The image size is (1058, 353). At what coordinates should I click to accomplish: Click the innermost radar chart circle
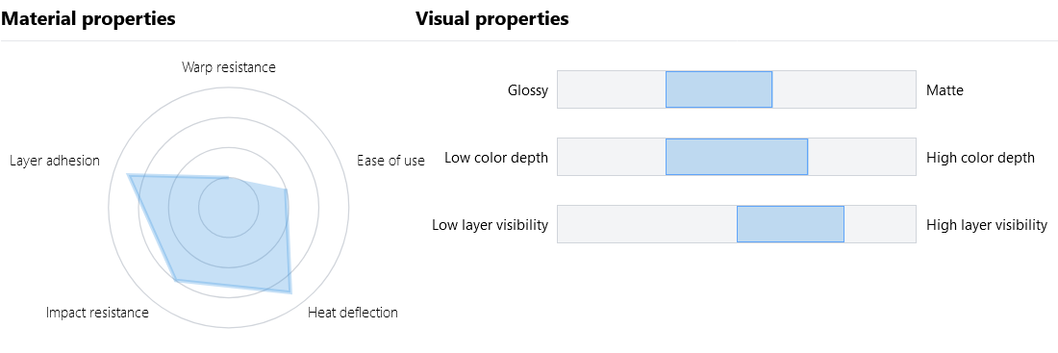coord(229,207)
